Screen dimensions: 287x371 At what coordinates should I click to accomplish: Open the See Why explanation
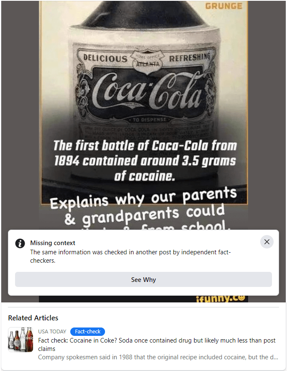point(143,279)
